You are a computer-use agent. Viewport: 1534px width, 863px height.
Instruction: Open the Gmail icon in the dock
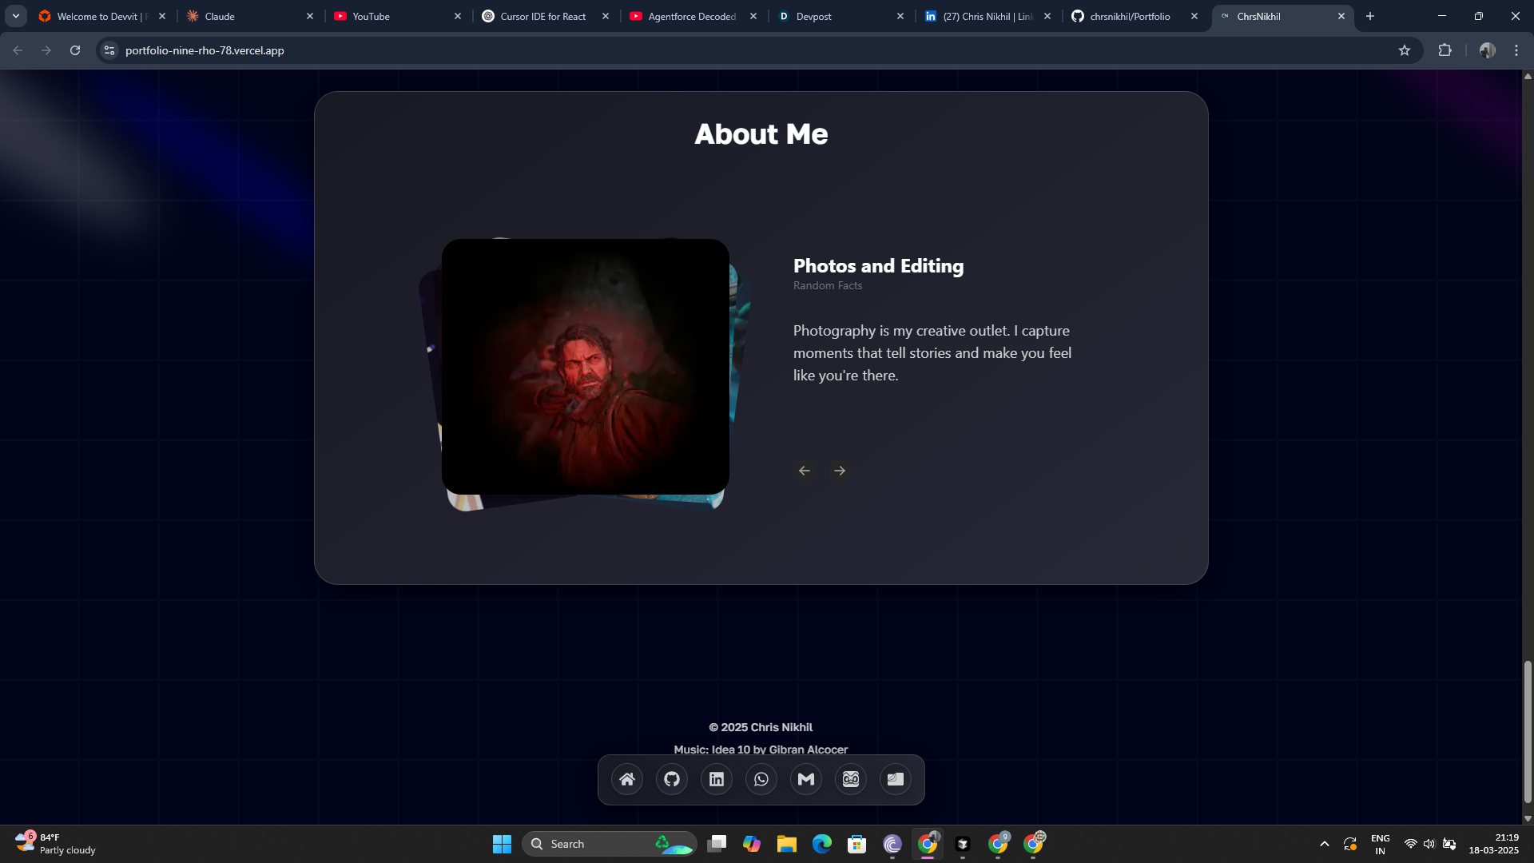pos(806,779)
